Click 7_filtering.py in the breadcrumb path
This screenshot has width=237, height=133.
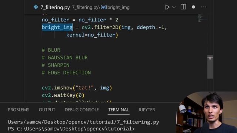coord(85,7)
